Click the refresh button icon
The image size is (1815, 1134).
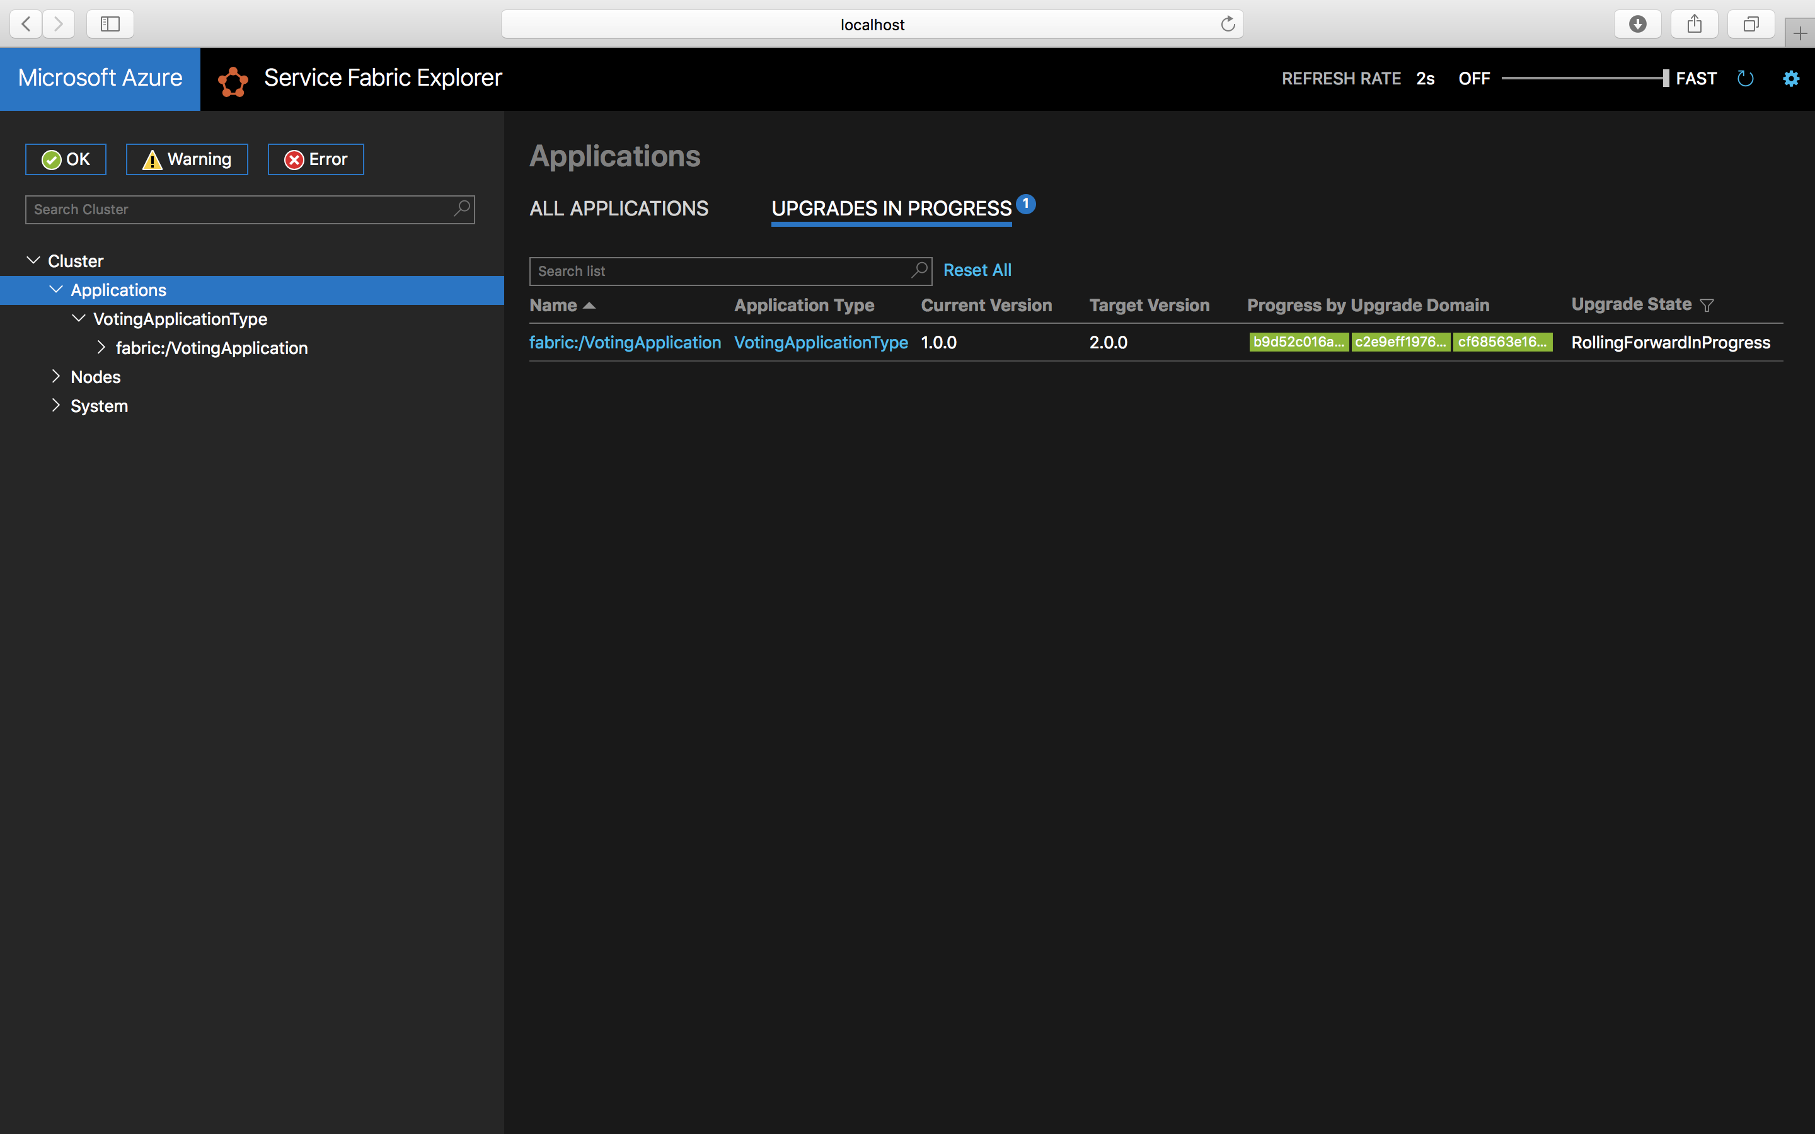[x=1746, y=77]
